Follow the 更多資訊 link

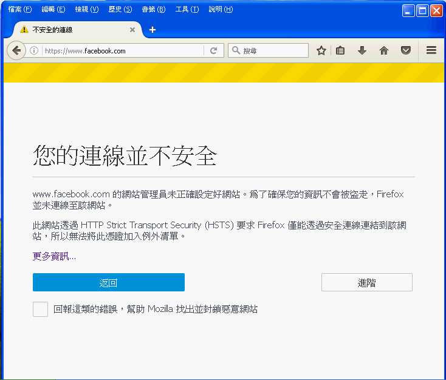click(x=54, y=257)
